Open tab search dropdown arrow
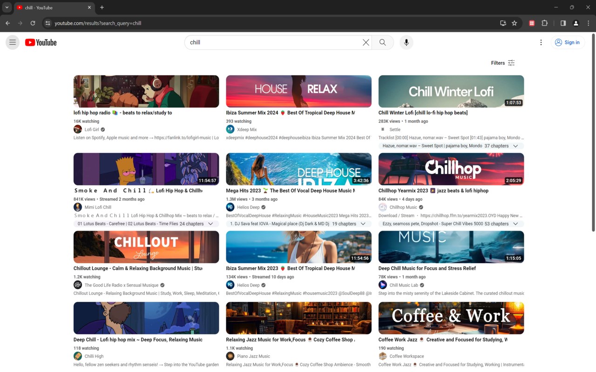Viewport: 596px width, 372px height. [7, 7]
